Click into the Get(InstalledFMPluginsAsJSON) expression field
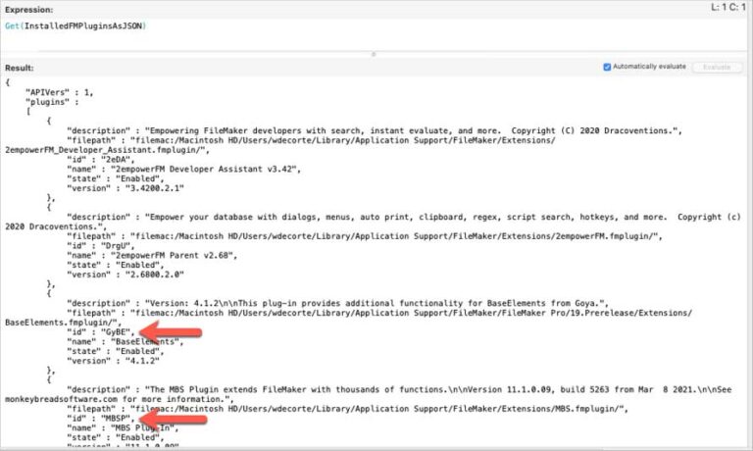 [x=375, y=33]
